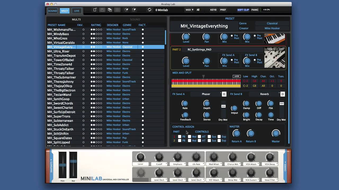Click the Phaser Stereo knob
Screen dimensions: 339x190
tap(207, 115)
